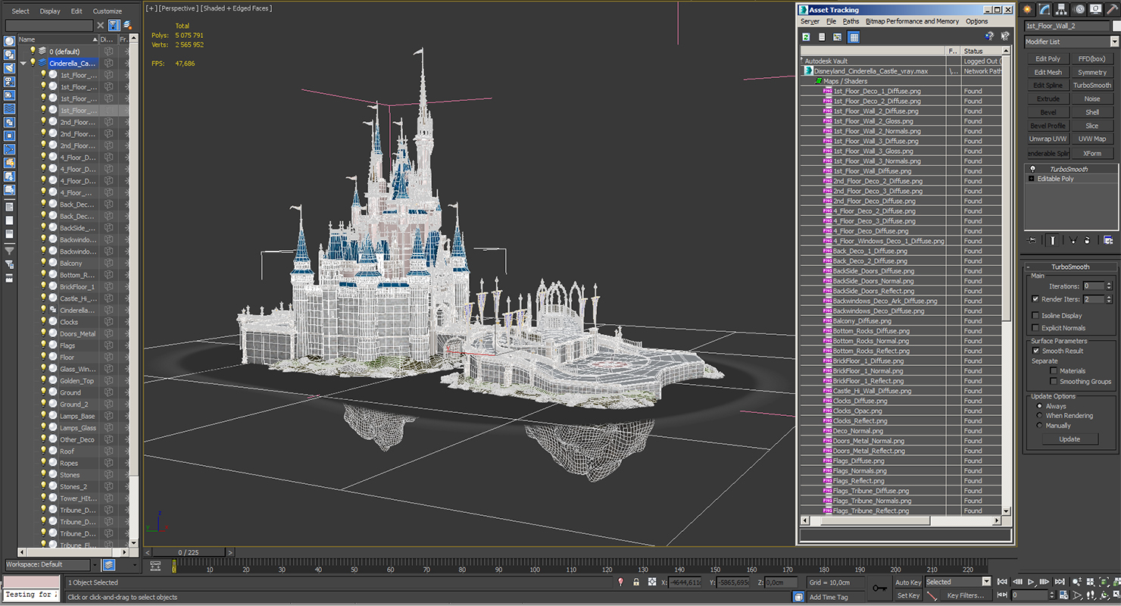1121x606 pixels.
Task: Click Make Unique icon under modifier stack
Action: coord(1073,240)
